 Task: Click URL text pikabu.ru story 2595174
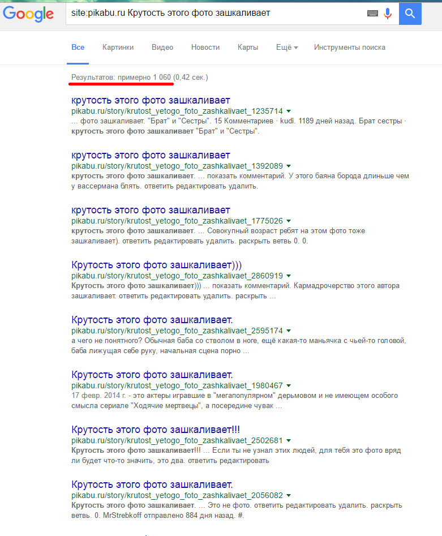(x=177, y=331)
